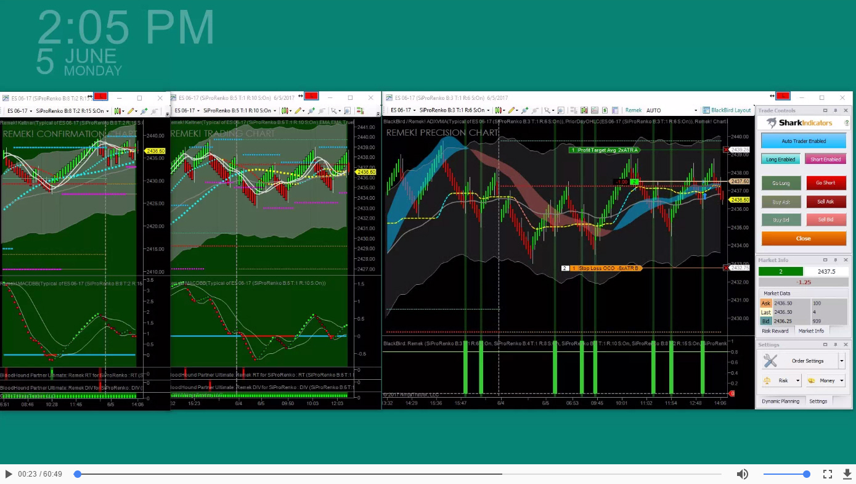Click Go Long button

[781, 183]
